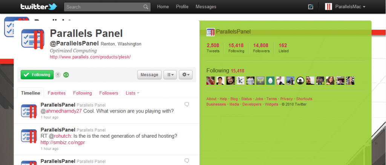Screen dimensions: 386x165
Task: Open Profile in the top navigation
Action: tap(182, 7)
